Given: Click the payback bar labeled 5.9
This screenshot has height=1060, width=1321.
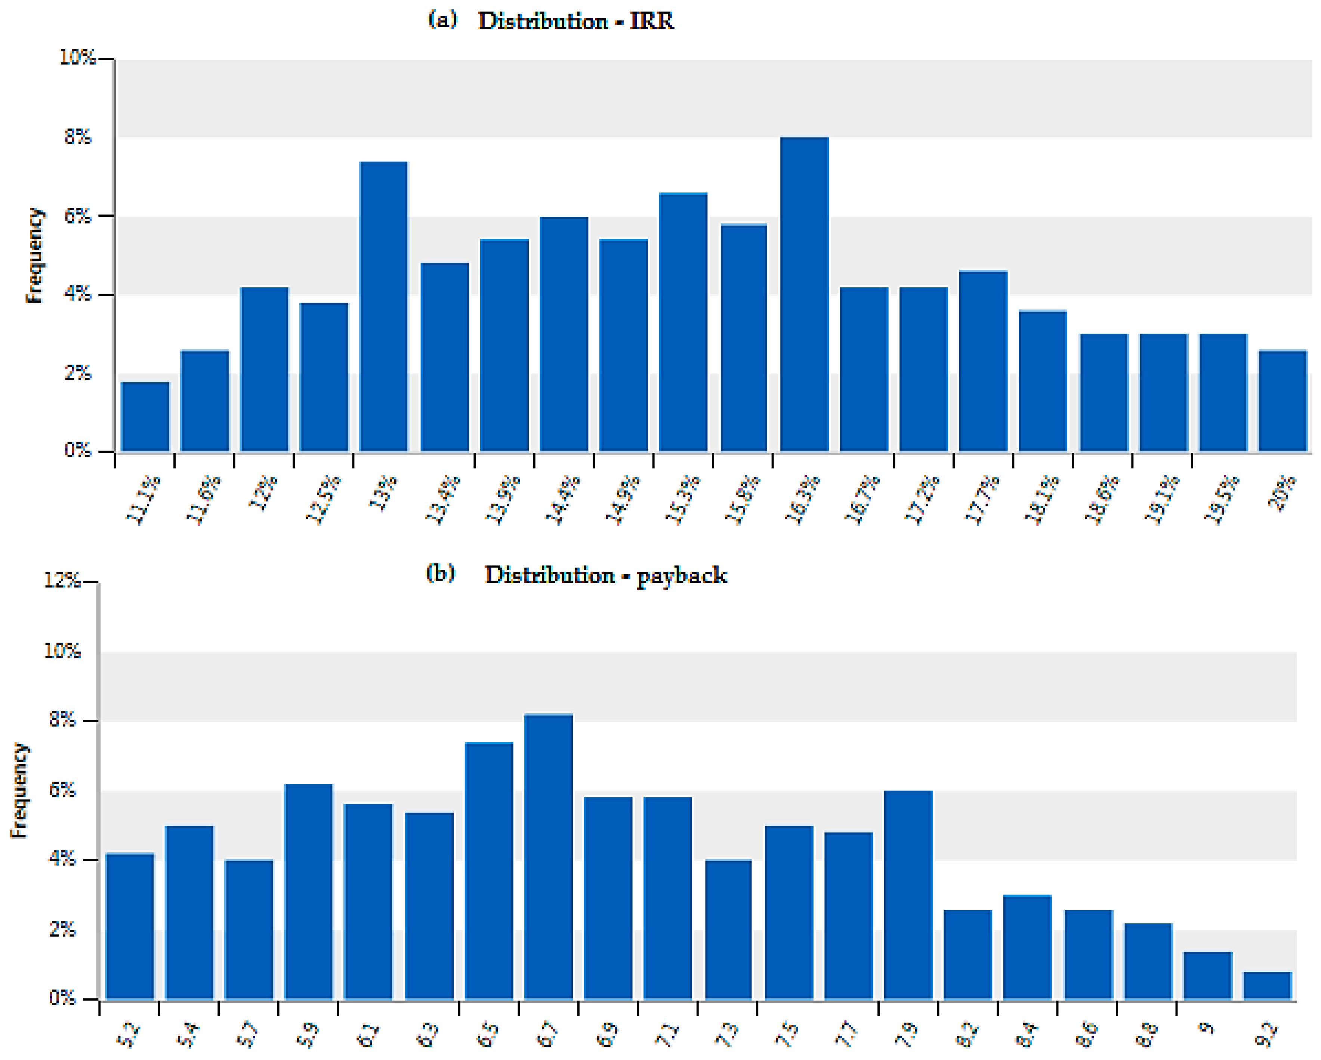Looking at the screenshot, I should (308, 891).
